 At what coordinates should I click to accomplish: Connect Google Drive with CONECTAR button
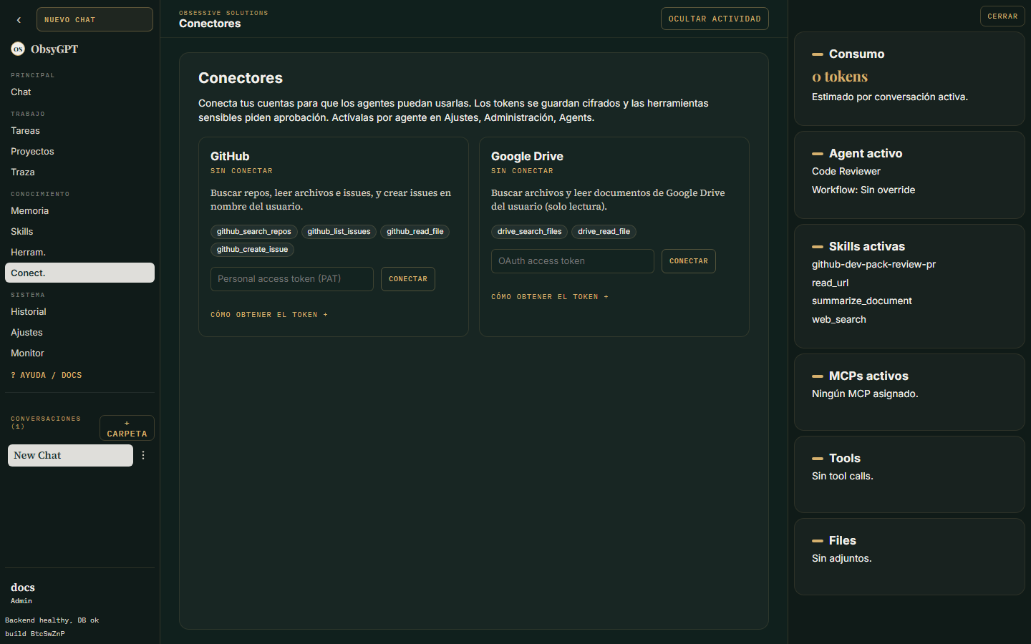[689, 261]
